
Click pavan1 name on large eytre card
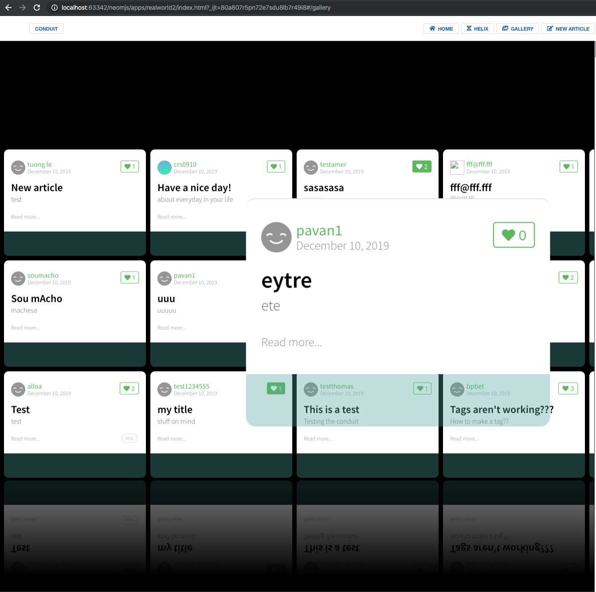(319, 230)
